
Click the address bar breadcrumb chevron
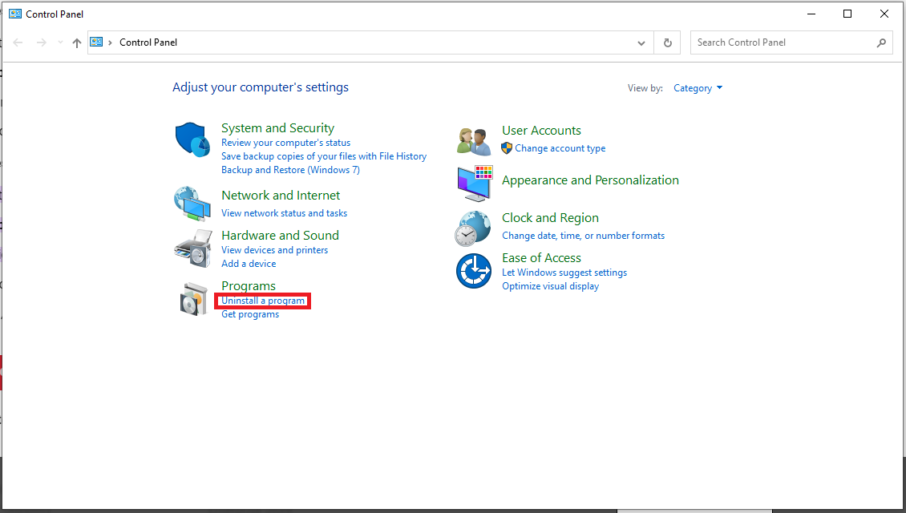(110, 42)
